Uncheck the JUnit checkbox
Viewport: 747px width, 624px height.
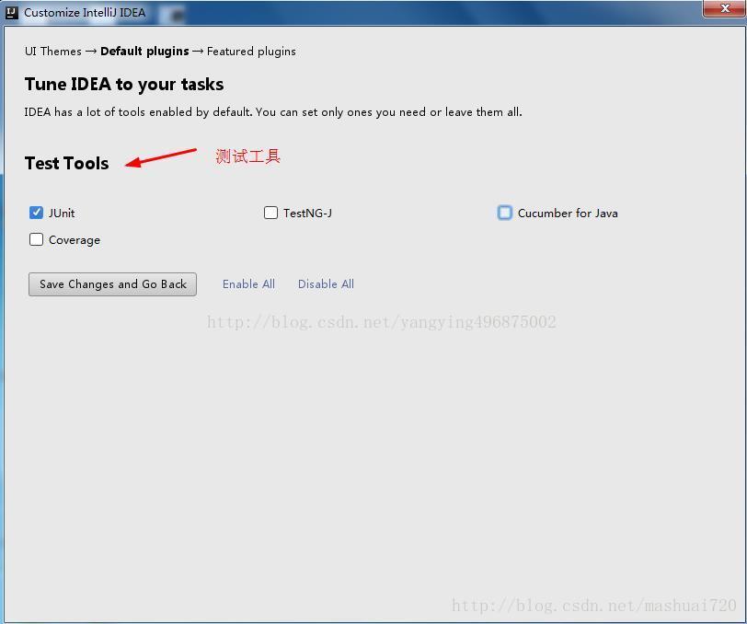(x=36, y=213)
